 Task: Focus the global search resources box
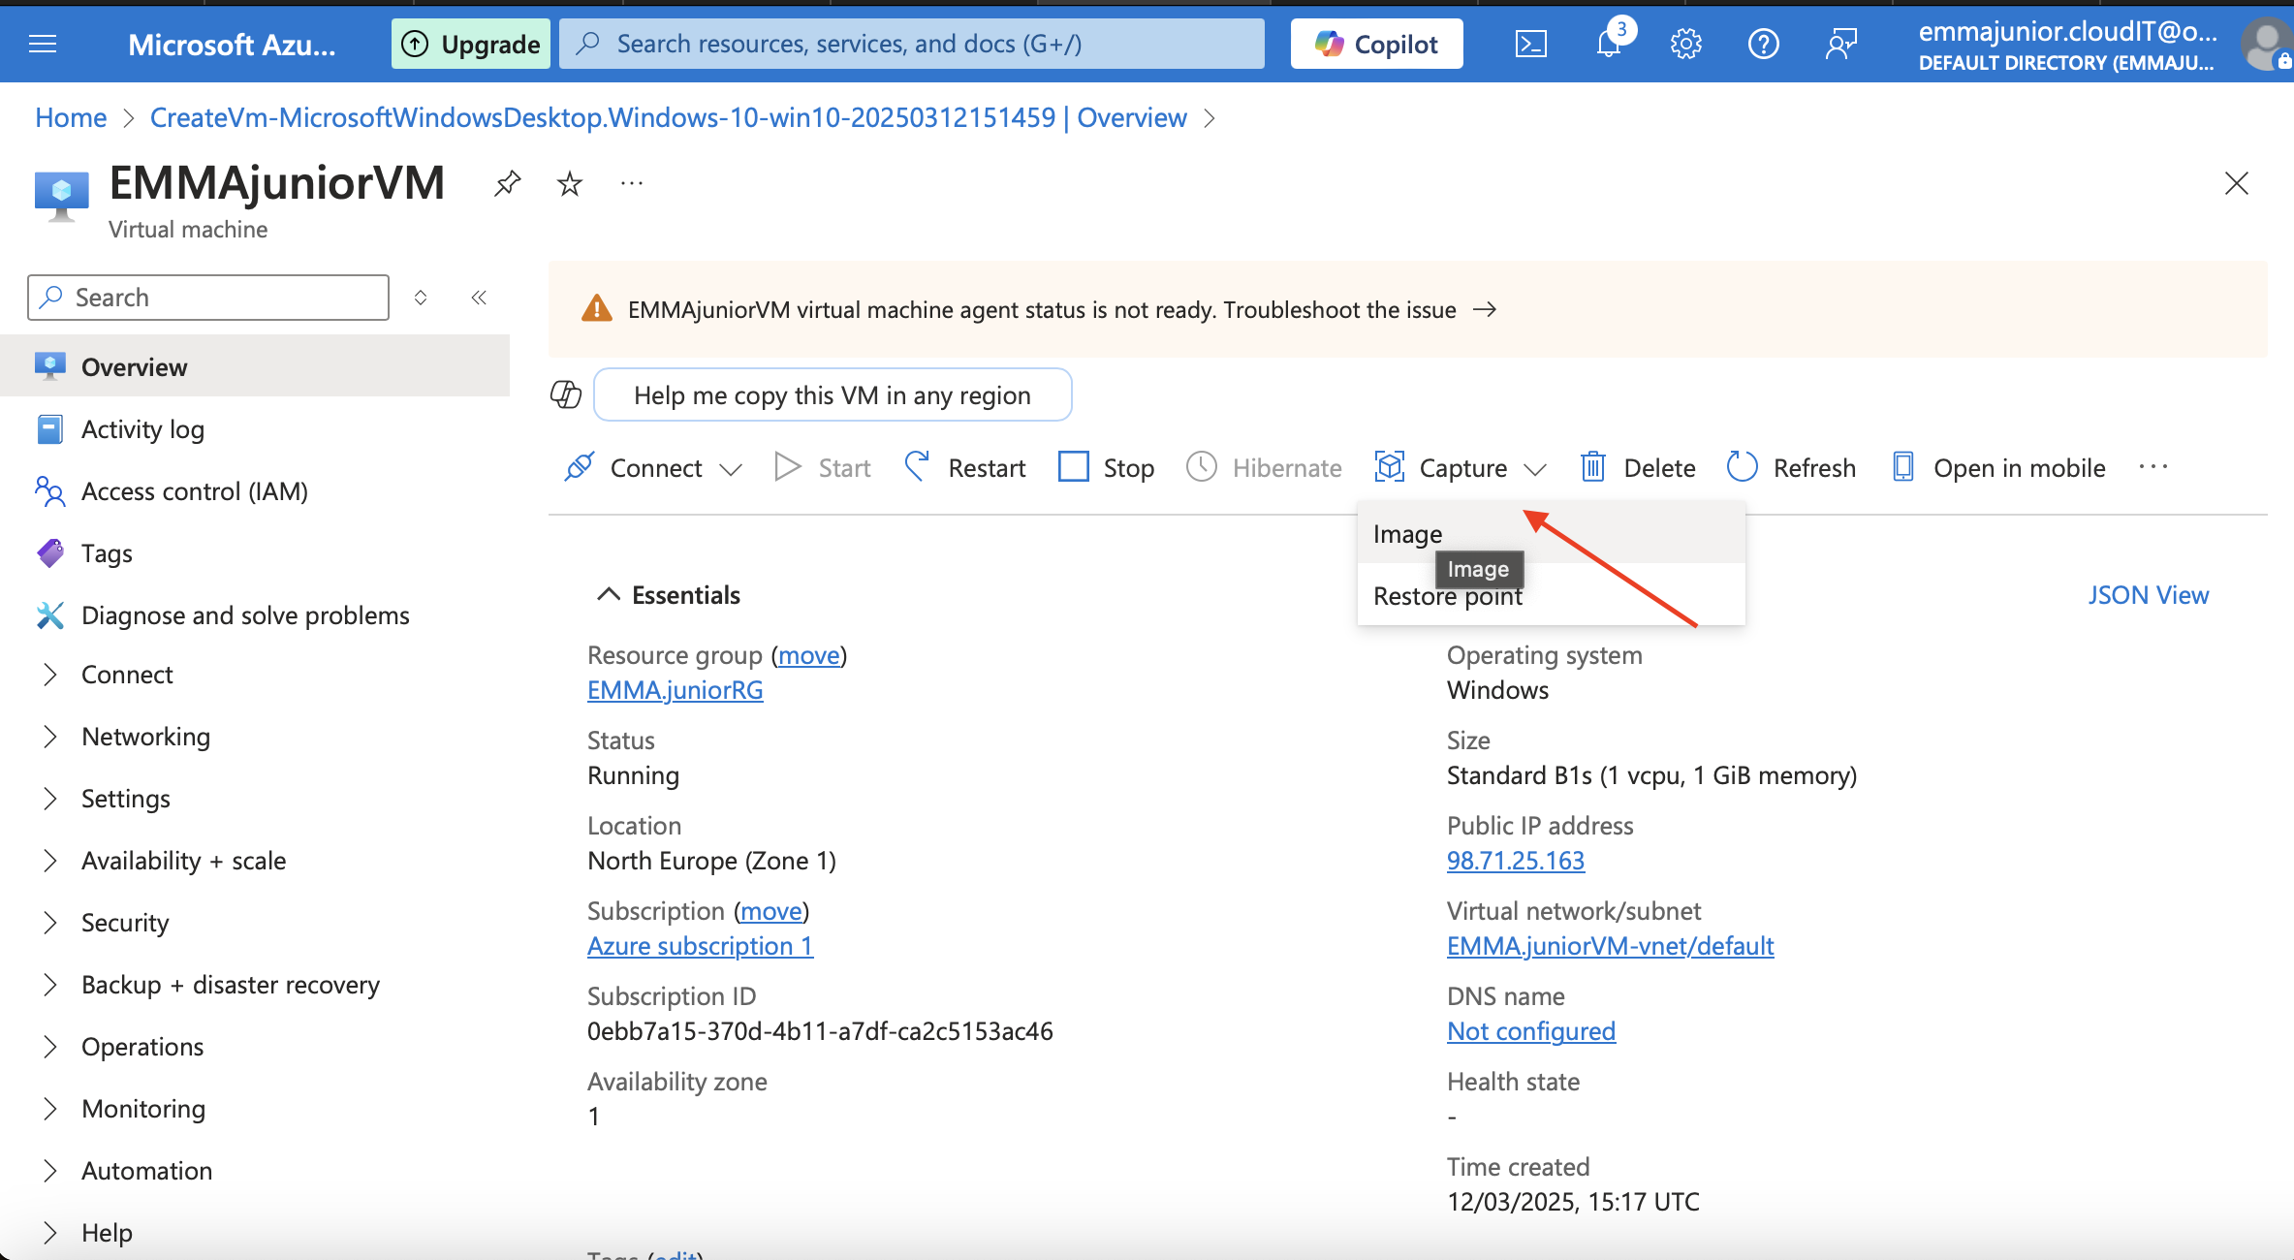[912, 44]
